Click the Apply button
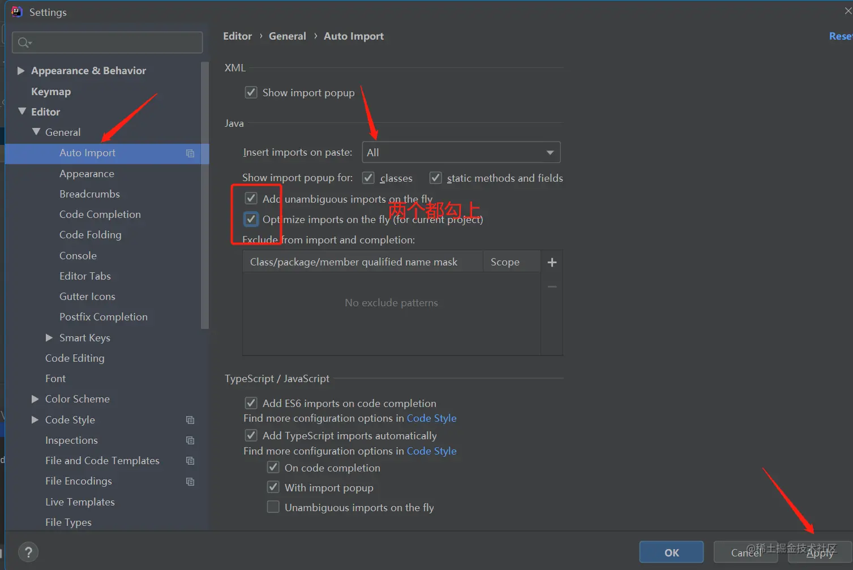Image resolution: width=853 pixels, height=570 pixels. [x=820, y=552]
